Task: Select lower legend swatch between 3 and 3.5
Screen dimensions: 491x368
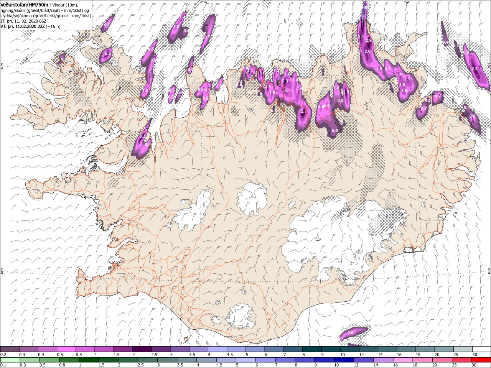Action: (167, 360)
